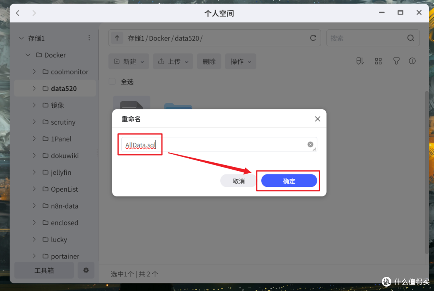Expand the portainer folder chevron
Image resolution: width=434 pixels, height=291 pixels.
tap(34, 256)
